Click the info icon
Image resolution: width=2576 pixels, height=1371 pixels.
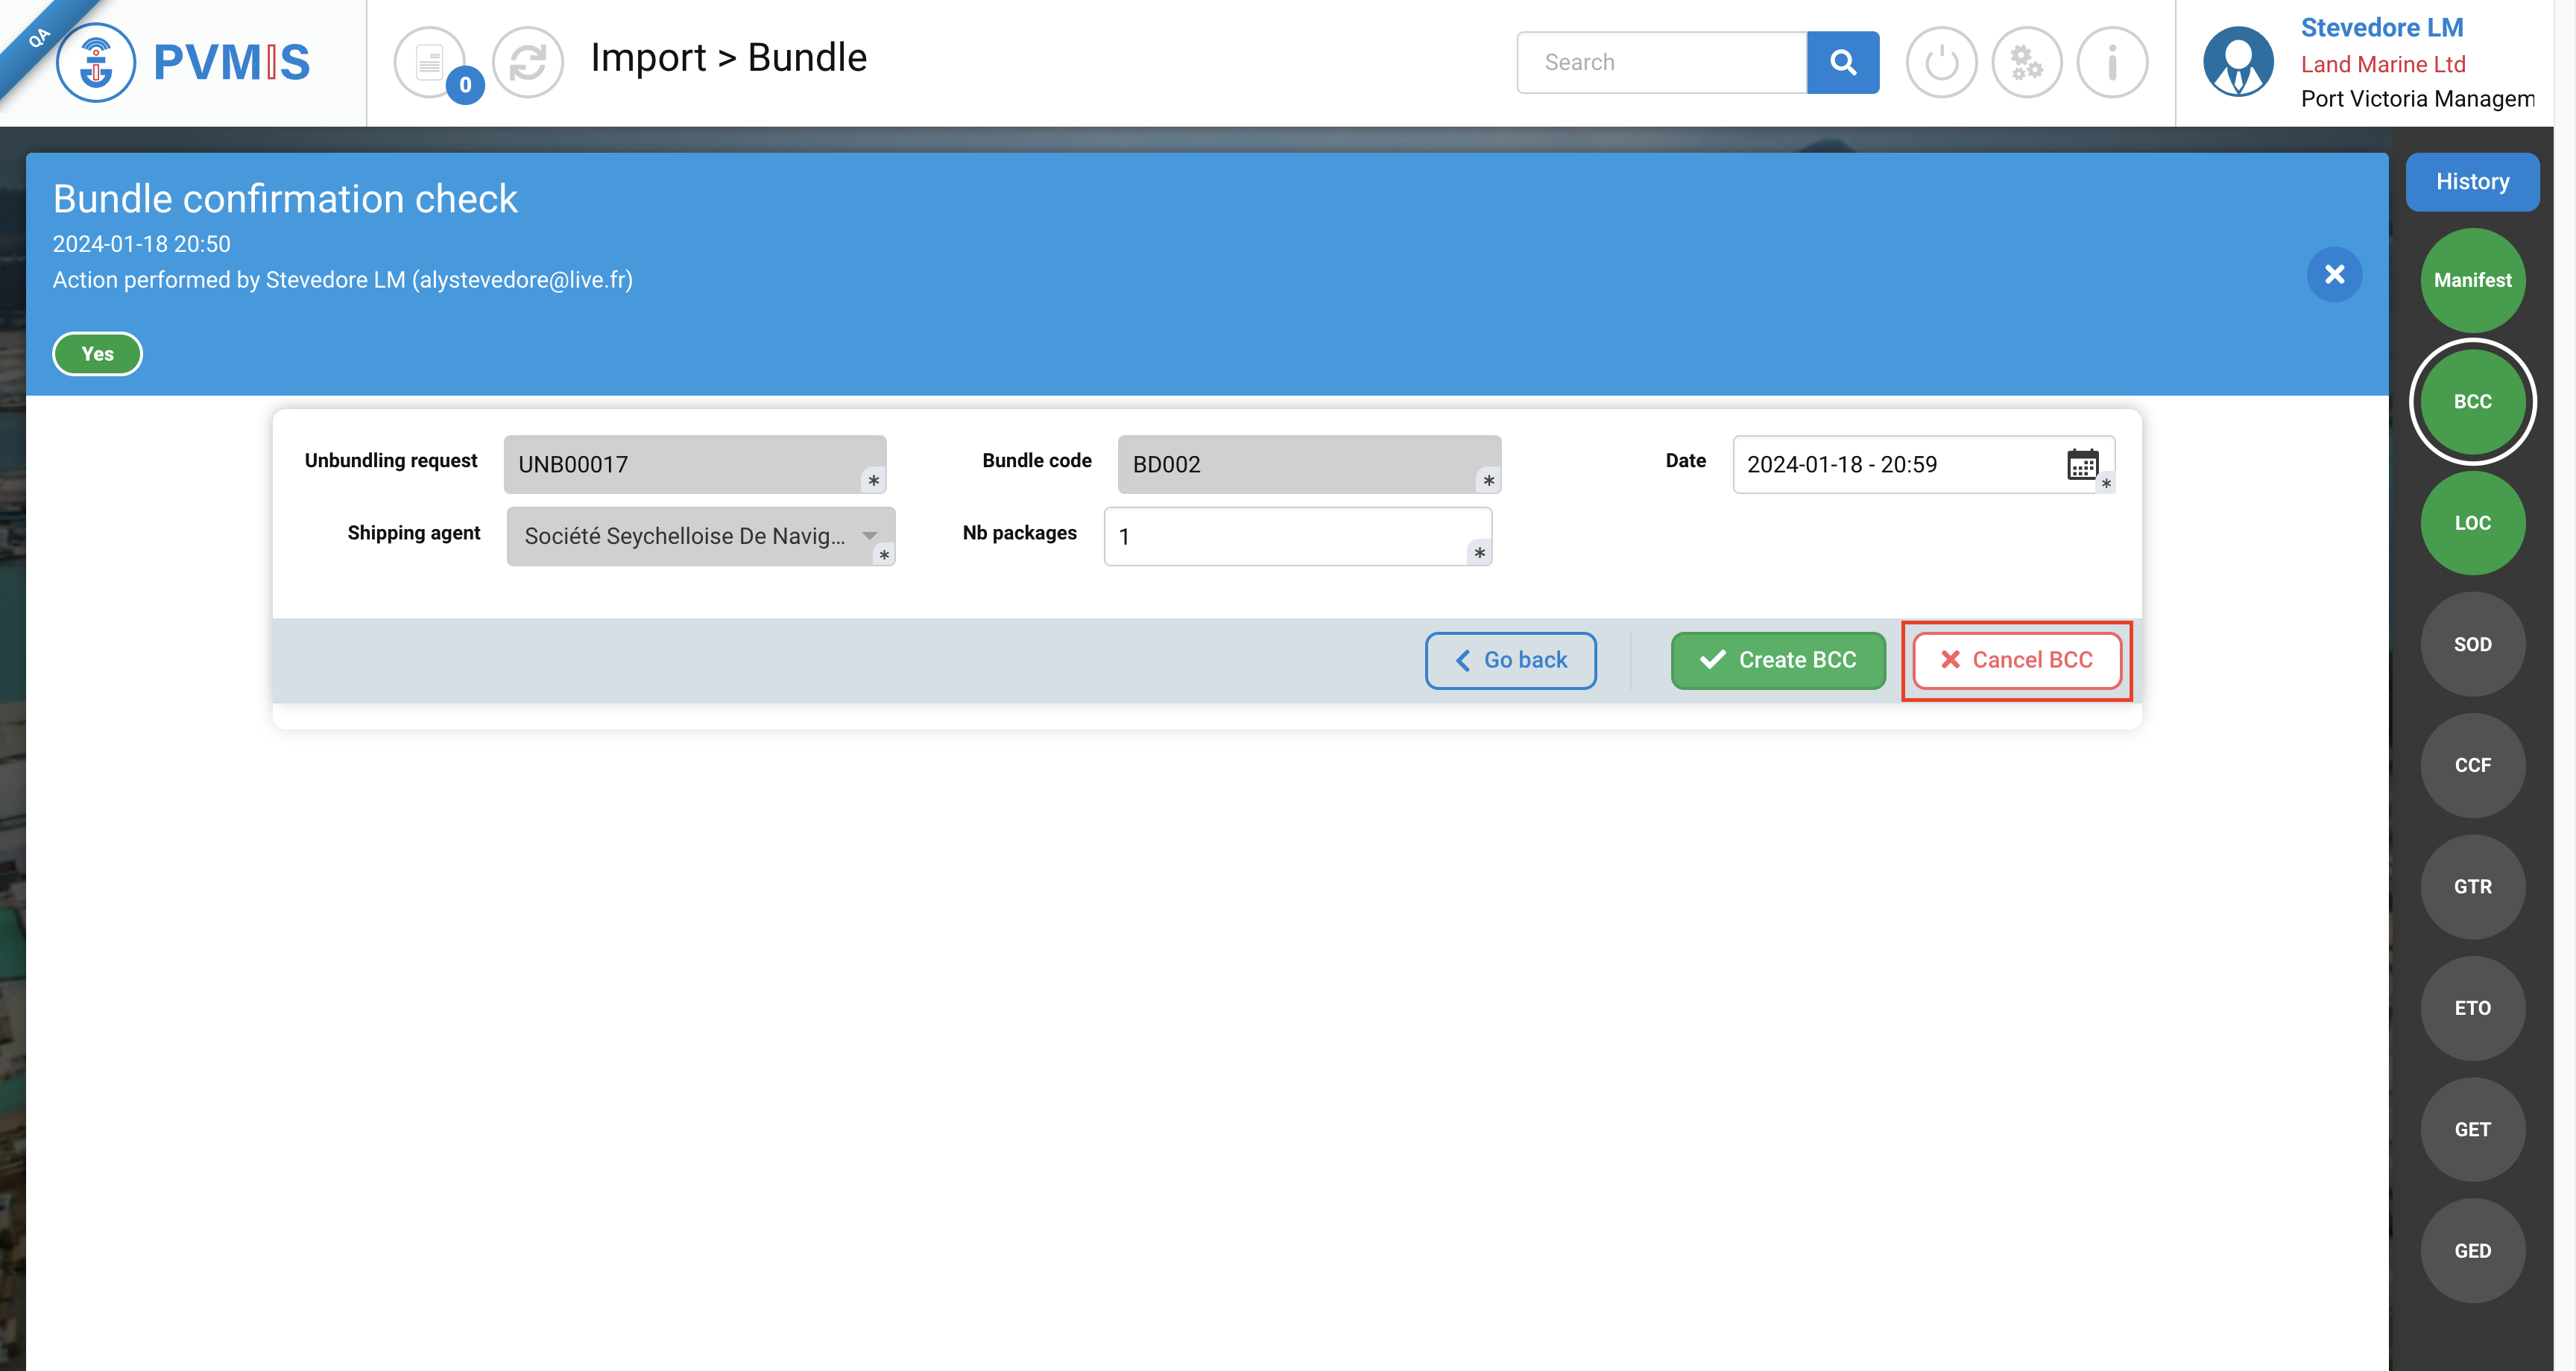click(2112, 62)
